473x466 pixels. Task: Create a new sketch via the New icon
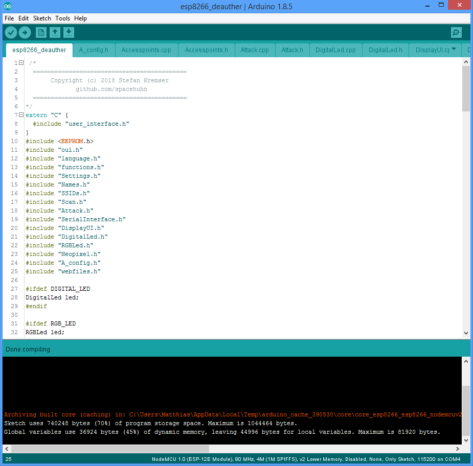40,32
